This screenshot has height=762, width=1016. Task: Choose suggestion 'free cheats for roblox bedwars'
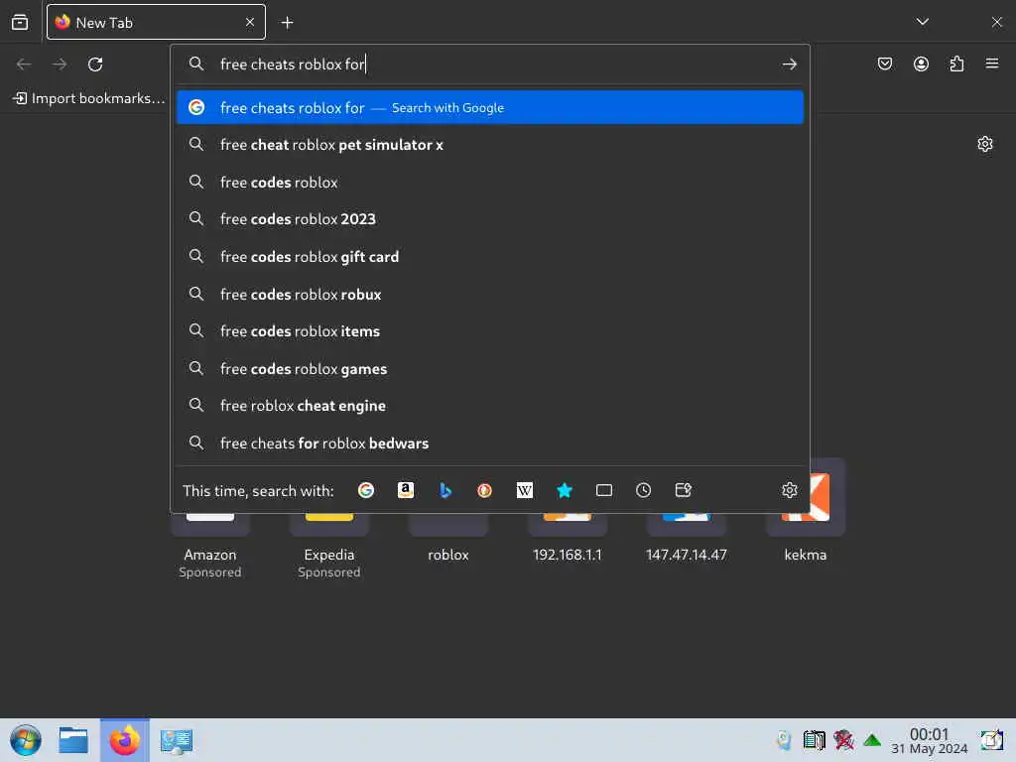pyautogui.click(x=490, y=444)
